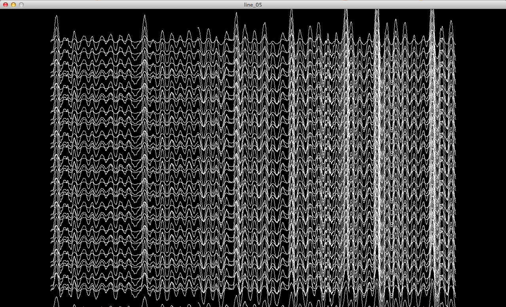Click the second-from-right dense white vertical band
506x307 pixels.
coord(377,158)
